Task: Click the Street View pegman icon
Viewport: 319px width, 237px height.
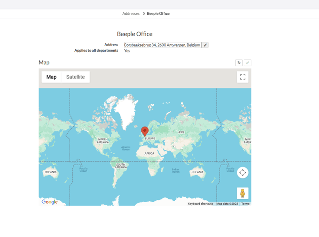Action: [x=242, y=193]
